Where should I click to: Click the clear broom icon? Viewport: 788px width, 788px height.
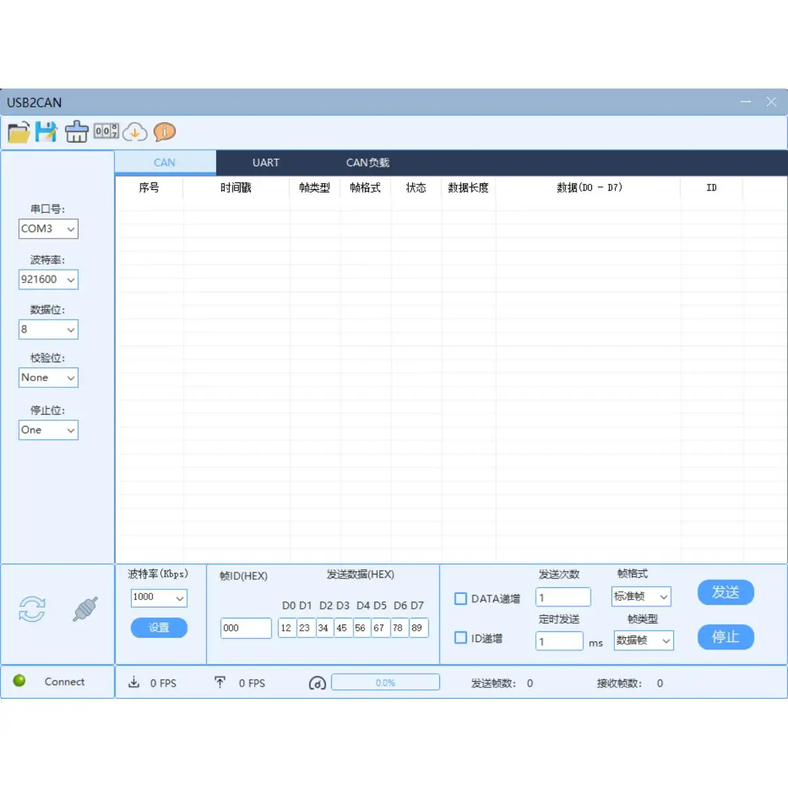click(76, 132)
